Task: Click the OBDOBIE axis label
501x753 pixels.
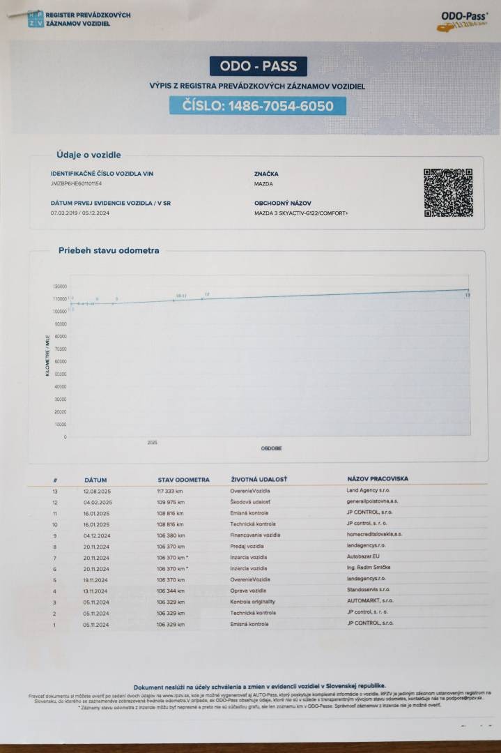Action: [272, 448]
